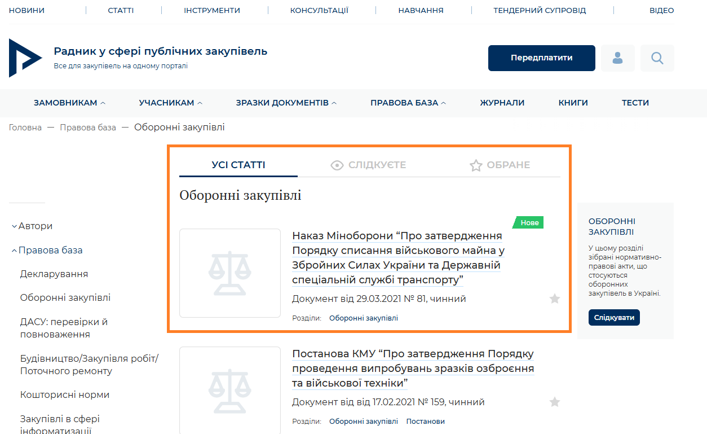Select Оборонні закупівлі in the sidebar
The height and width of the screenshot is (434, 707).
(x=65, y=297)
